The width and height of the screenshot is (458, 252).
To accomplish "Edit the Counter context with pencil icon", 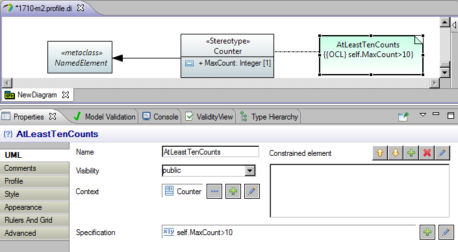I will (x=252, y=191).
